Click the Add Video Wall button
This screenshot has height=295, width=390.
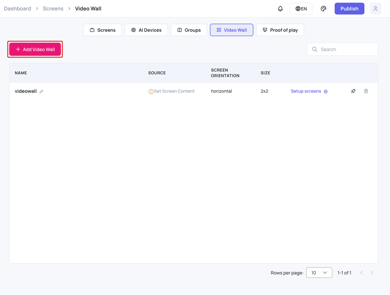tap(35, 49)
